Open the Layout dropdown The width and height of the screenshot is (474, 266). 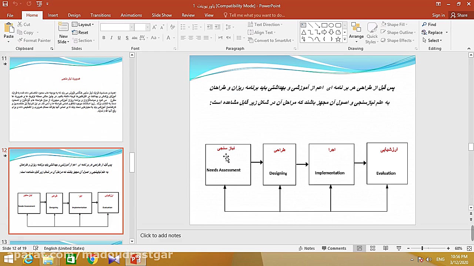point(83,24)
